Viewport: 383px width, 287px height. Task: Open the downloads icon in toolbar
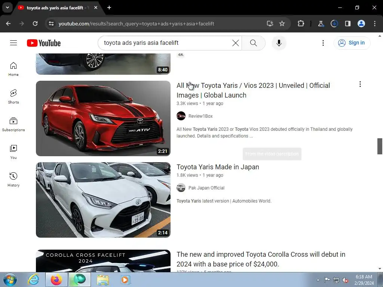click(334, 24)
